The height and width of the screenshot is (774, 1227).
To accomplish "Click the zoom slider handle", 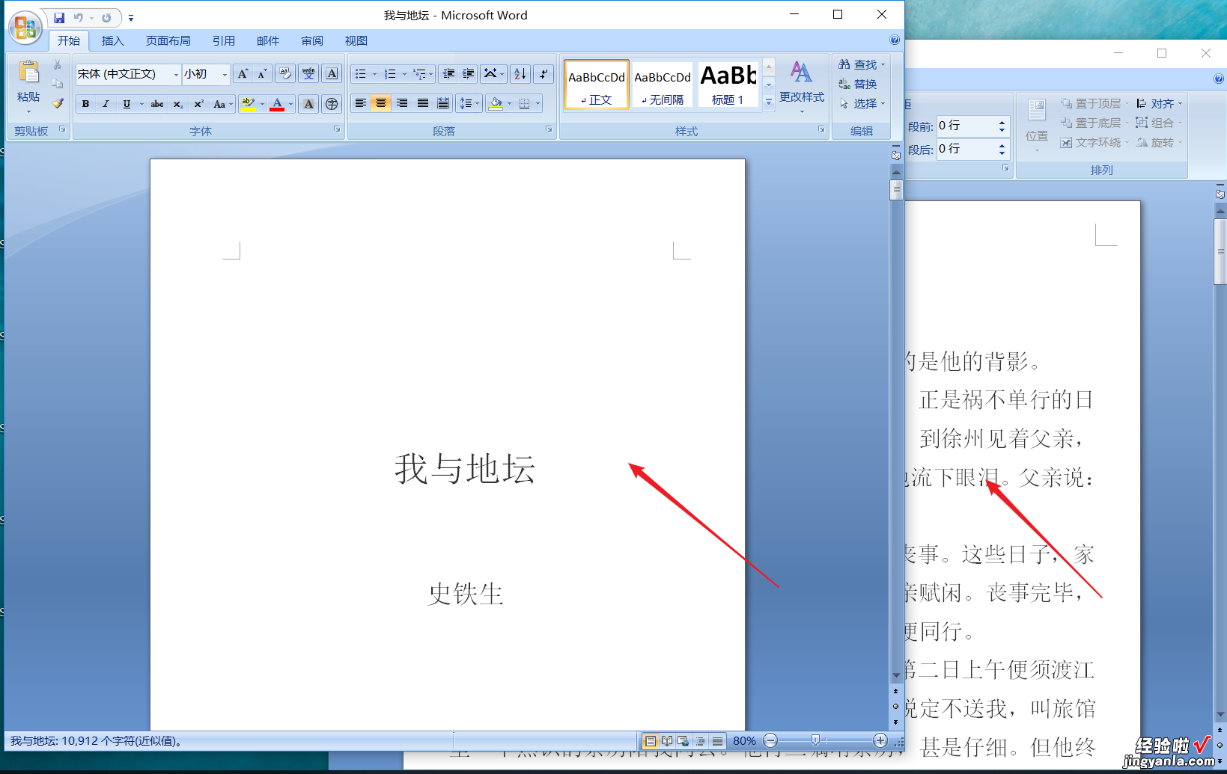I will (x=815, y=740).
